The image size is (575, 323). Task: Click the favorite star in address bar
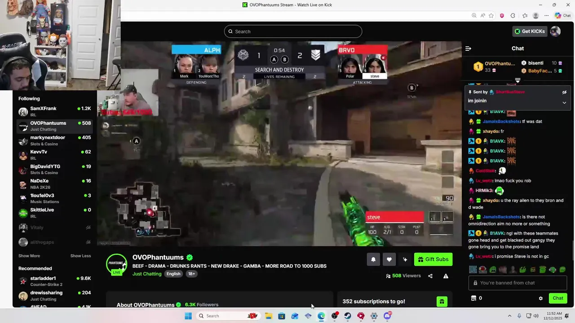491,16
